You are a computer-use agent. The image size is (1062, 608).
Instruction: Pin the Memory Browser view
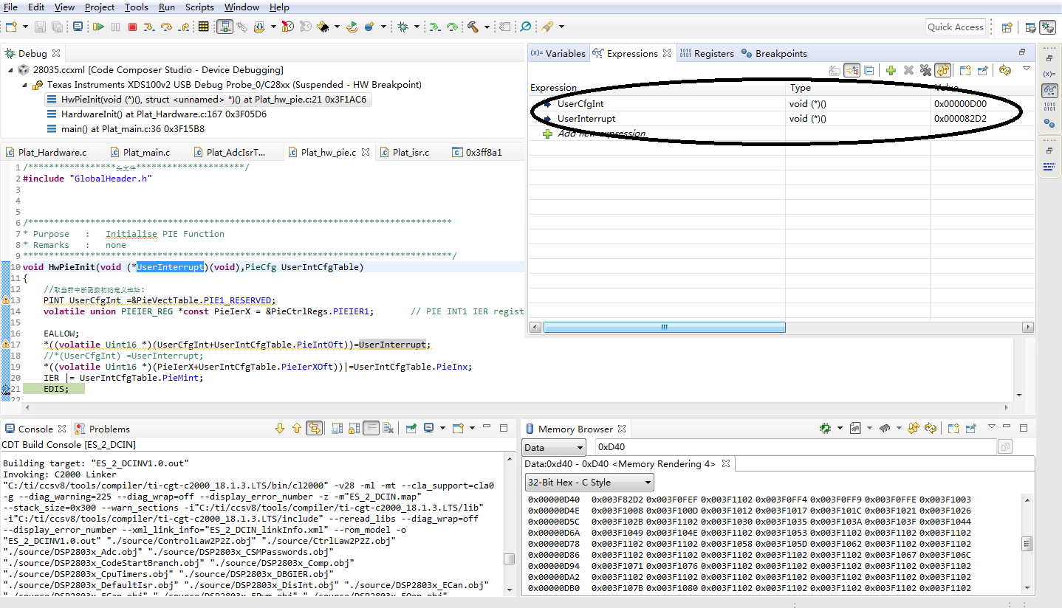(x=970, y=428)
